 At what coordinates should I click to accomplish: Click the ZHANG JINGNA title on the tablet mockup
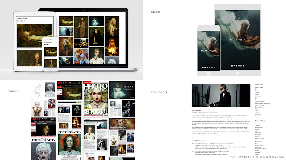coord(238,40)
